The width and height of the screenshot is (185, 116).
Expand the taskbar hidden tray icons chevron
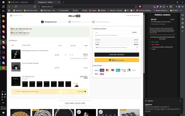(5, 92)
